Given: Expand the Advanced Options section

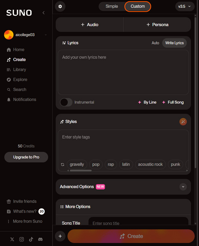Looking at the screenshot, I should click(183, 187).
